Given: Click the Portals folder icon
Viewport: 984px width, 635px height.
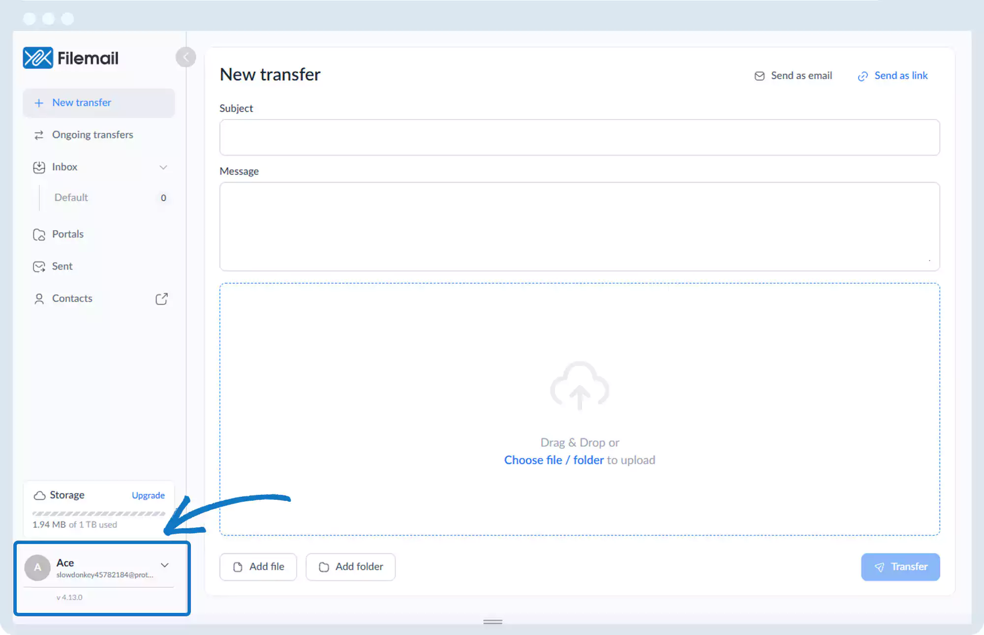Looking at the screenshot, I should 39,235.
